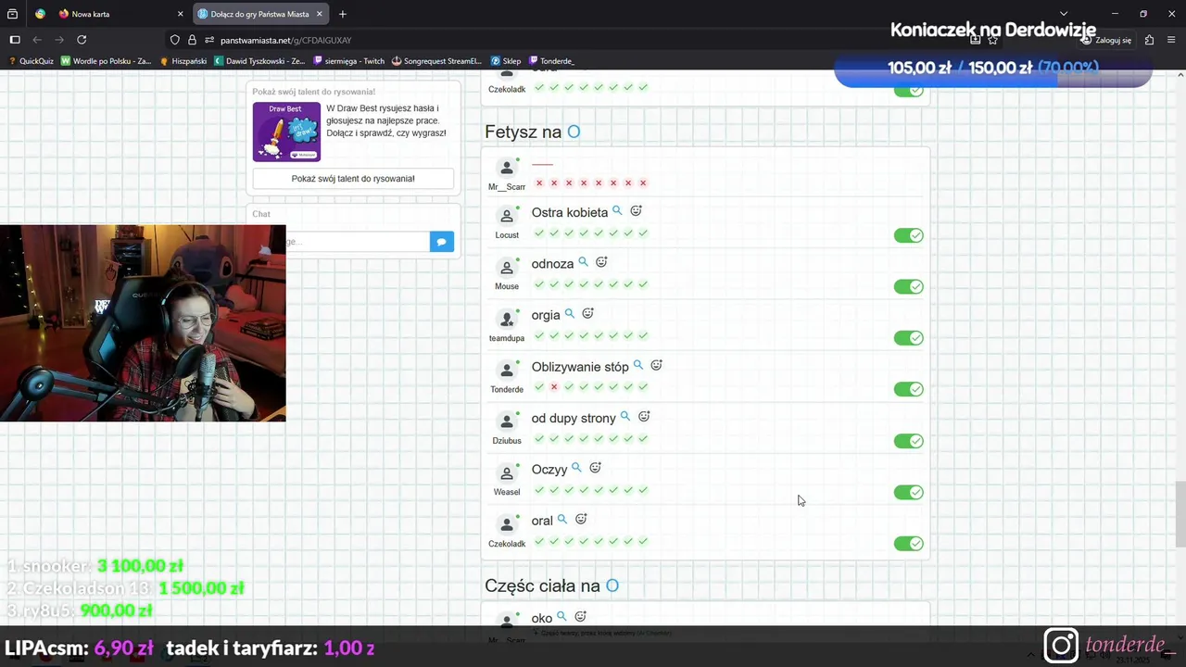Click the magnifier icon next to orgia
This screenshot has width=1186, height=667.
click(570, 314)
